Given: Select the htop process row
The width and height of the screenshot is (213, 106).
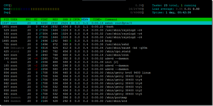Looking at the screenshot, I should pyautogui.click(x=106, y=41).
